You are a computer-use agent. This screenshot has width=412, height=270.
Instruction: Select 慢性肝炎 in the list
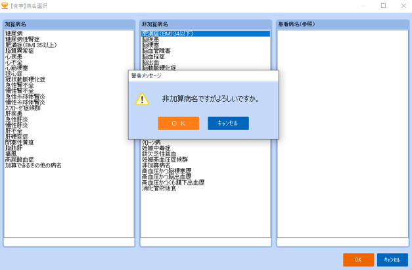(x=17, y=125)
